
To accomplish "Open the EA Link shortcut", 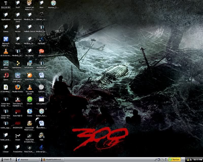I will click(x=29, y=99).
